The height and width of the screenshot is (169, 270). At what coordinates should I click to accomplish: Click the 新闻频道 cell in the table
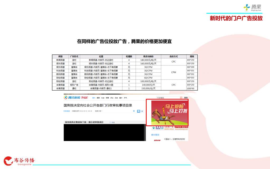tap(60, 60)
